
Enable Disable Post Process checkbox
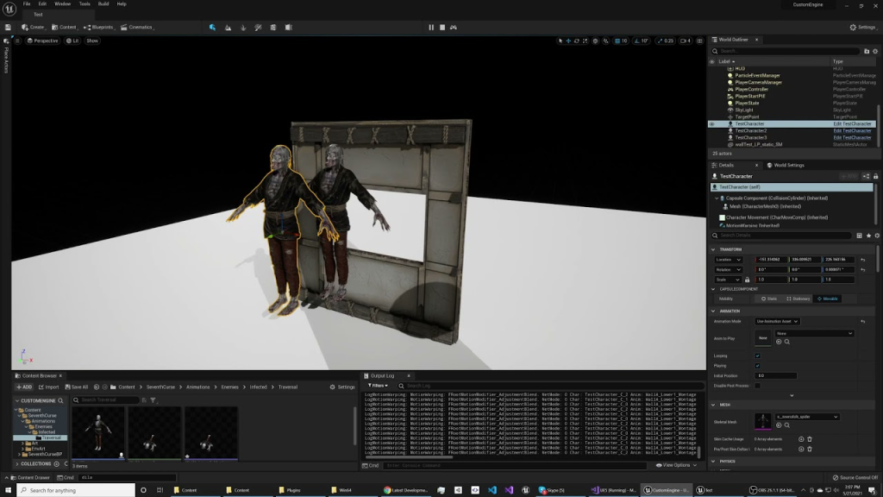coord(757,386)
